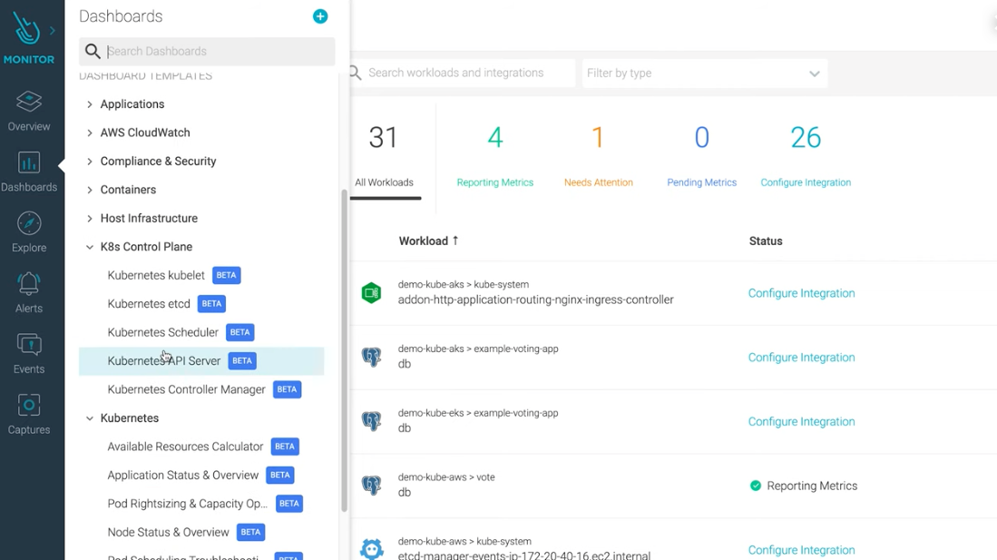
Task: Open Kubernetes Controller Manager template
Action: click(x=186, y=389)
